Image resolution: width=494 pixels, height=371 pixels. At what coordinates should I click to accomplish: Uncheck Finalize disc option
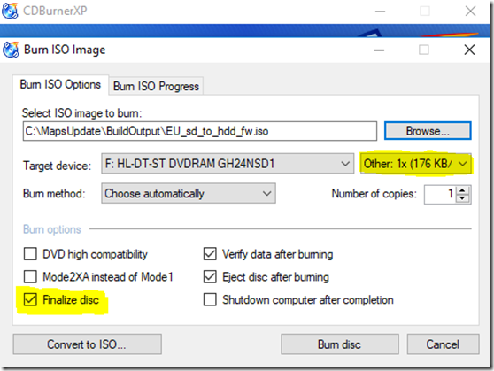[x=30, y=299]
